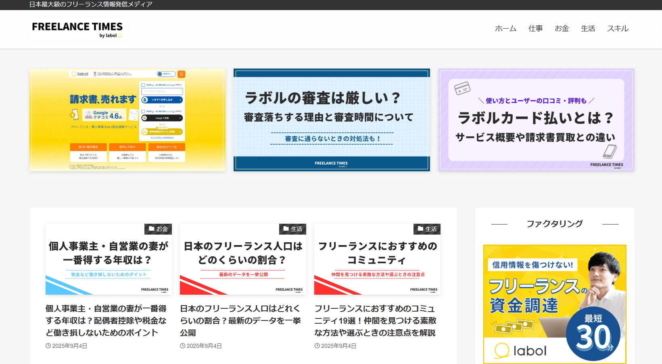Open the ラボルカード払いとは？ featured article
Viewport: 662px width, 364px height.
coord(536,120)
